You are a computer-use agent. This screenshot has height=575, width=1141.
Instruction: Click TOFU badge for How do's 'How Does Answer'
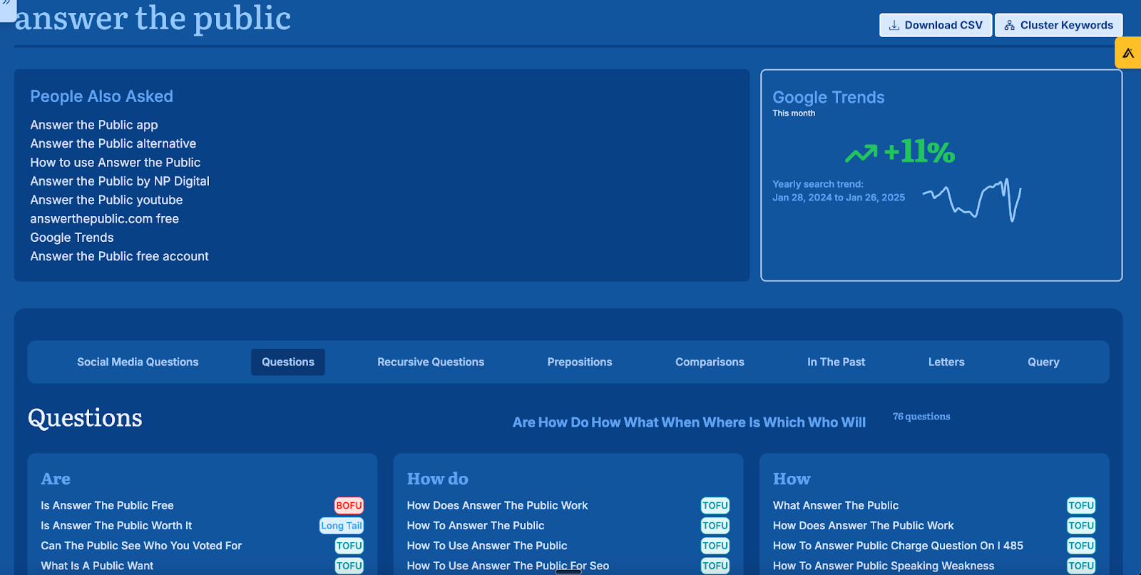[715, 505]
